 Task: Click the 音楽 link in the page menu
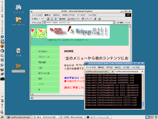[x=40, y=79]
